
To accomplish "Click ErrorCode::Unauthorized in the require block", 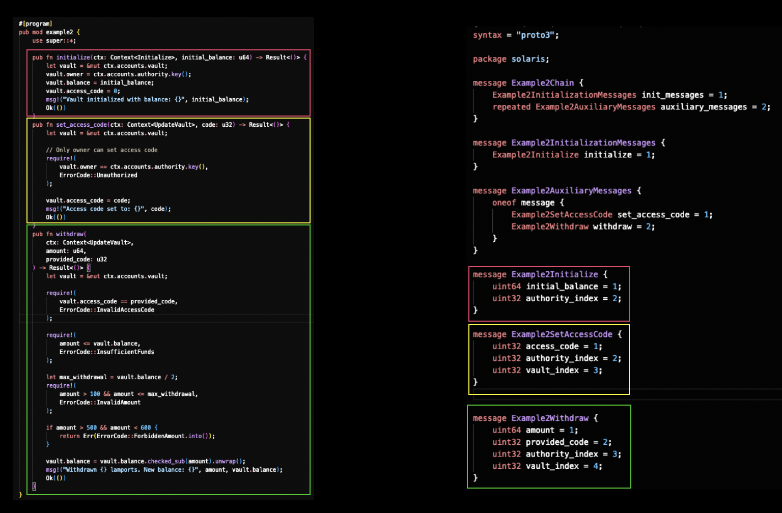I will click(98, 175).
